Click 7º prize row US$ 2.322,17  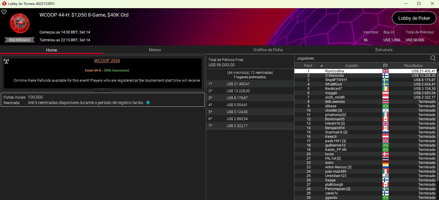point(250,126)
